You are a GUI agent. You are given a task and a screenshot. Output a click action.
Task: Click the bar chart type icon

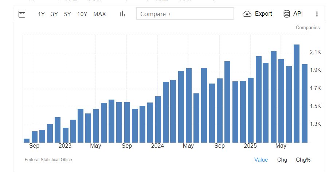123,14
